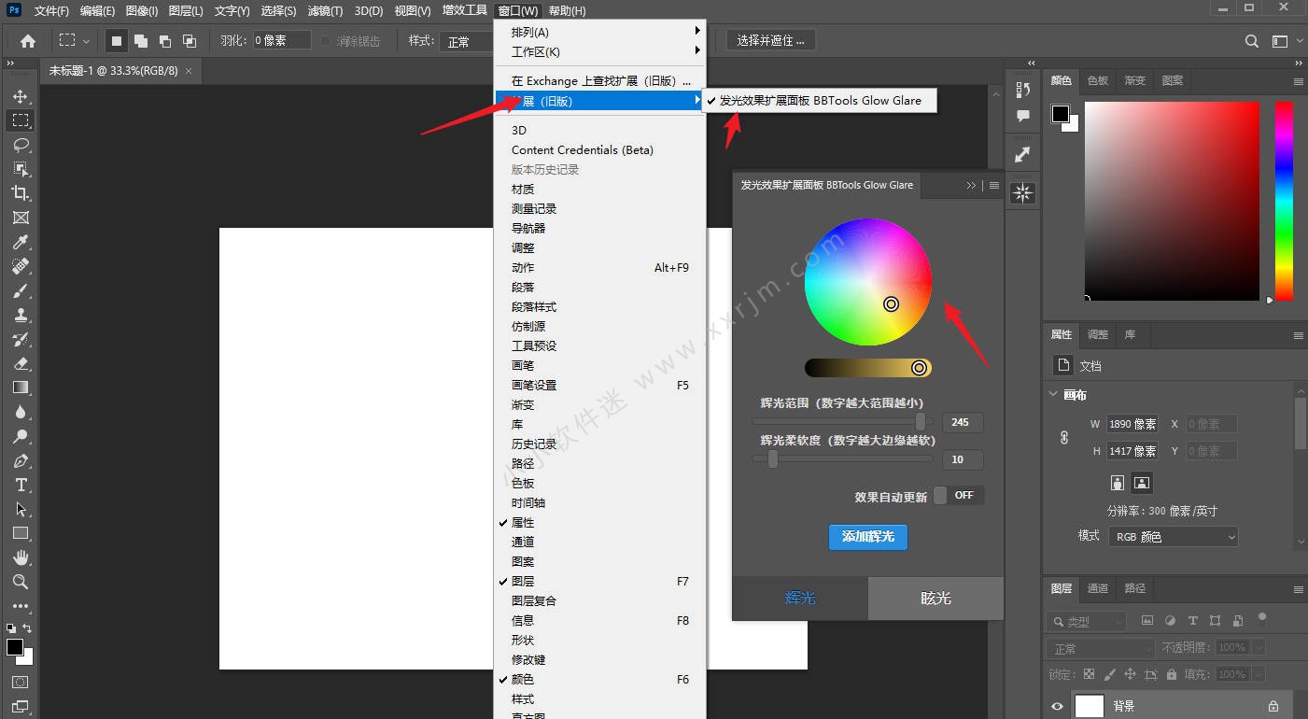Click the 添加辉光 button
The height and width of the screenshot is (719, 1308).
pos(867,537)
